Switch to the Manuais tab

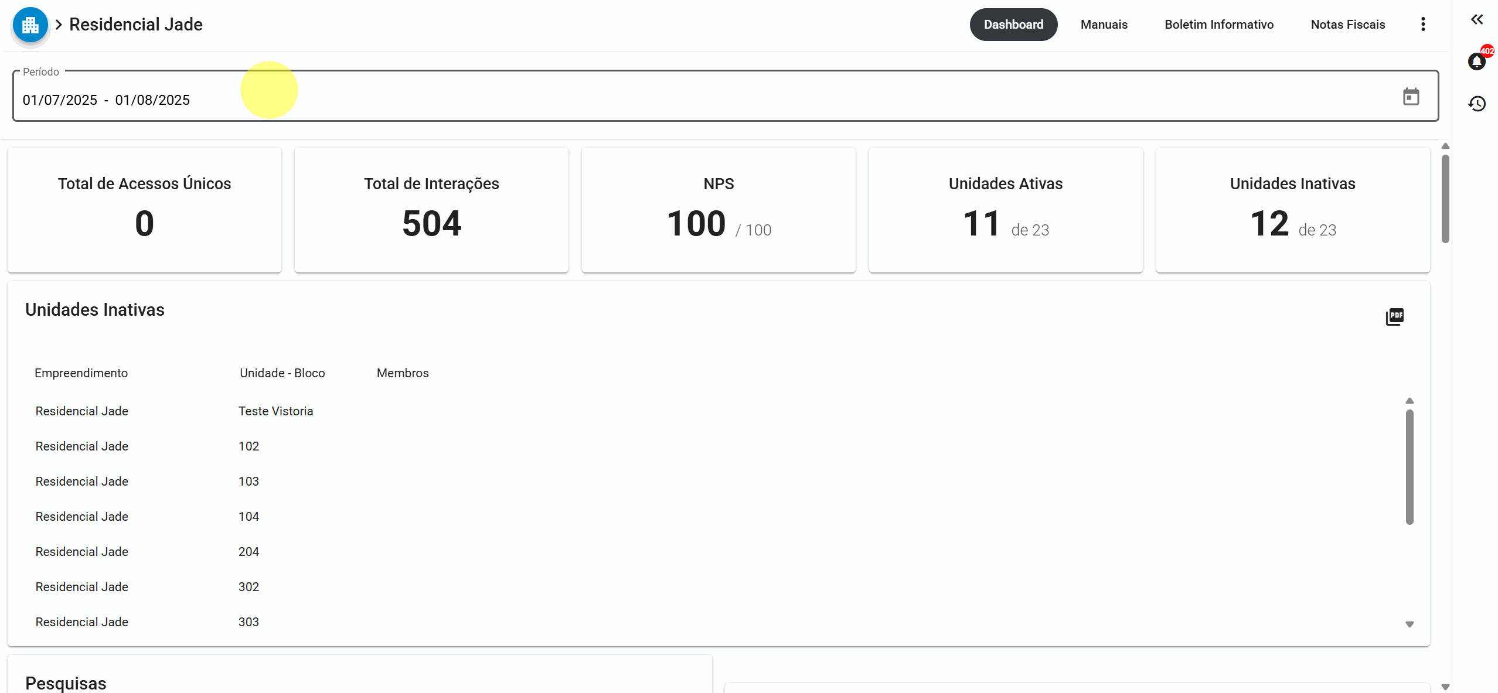[x=1104, y=25]
